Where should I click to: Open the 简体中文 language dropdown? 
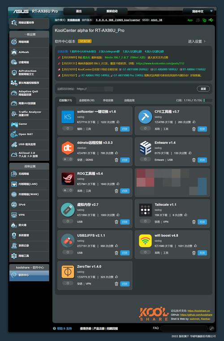[198, 11]
